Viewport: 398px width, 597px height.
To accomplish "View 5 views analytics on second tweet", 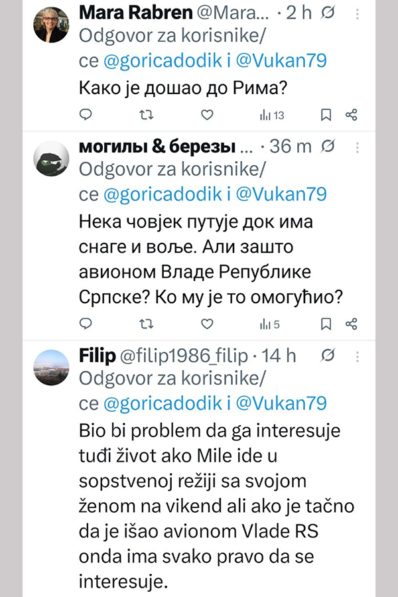I will coord(270,324).
